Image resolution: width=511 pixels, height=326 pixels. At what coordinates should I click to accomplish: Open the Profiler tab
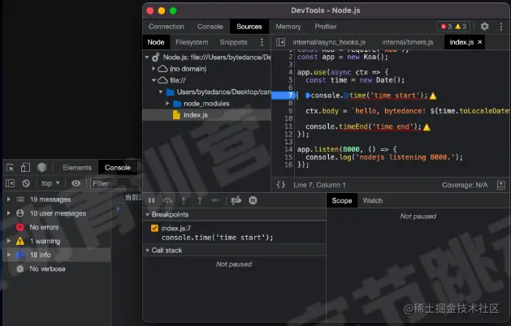(x=325, y=26)
